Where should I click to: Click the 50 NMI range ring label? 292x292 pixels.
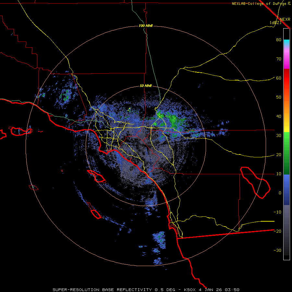point(146,86)
